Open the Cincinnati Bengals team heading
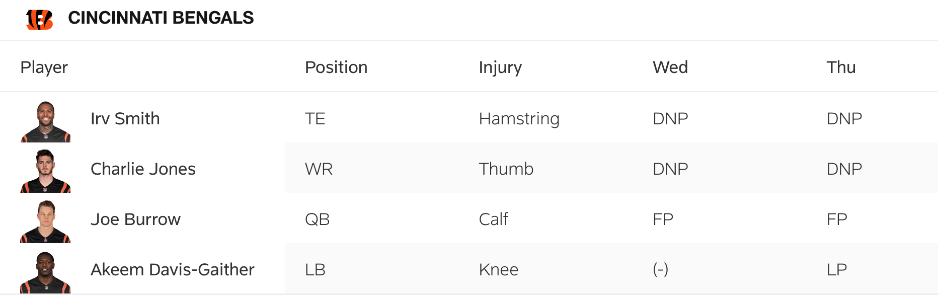Image resolution: width=938 pixels, height=295 pixels. (161, 18)
